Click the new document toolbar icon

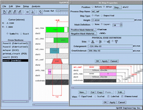4,12
